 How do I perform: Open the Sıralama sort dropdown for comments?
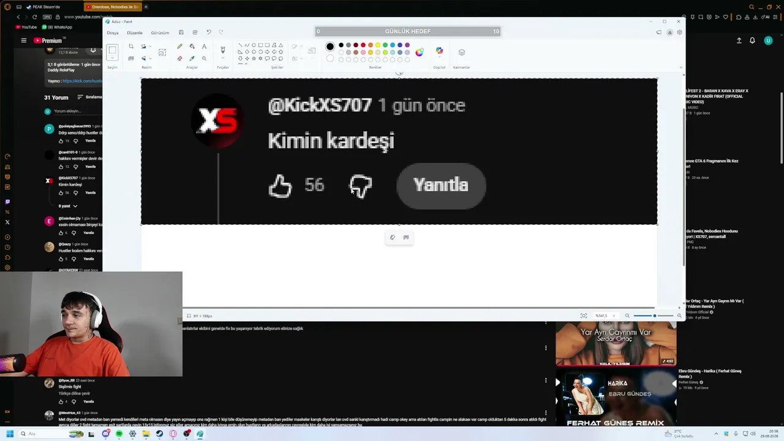(x=90, y=97)
